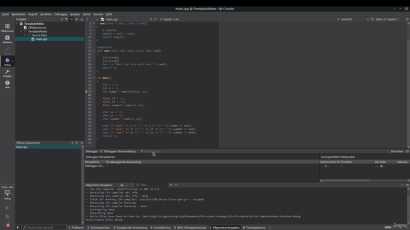
Task: Zoom in output with the plus icon
Action: 171,185
